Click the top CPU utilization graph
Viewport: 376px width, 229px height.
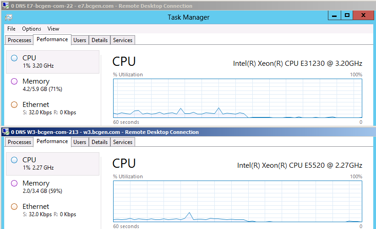pos(237,98)
